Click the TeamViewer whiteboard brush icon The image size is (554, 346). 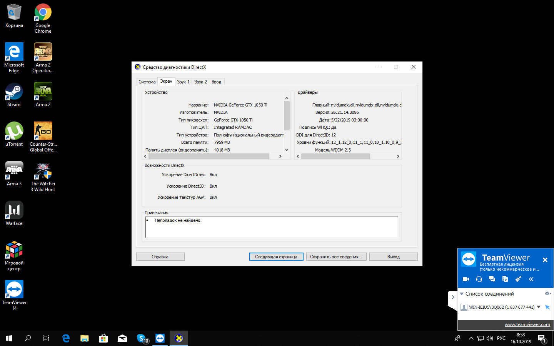click(x=518, y=279)
